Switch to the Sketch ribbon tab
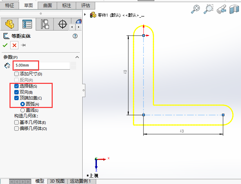 (x=29, y=5)
